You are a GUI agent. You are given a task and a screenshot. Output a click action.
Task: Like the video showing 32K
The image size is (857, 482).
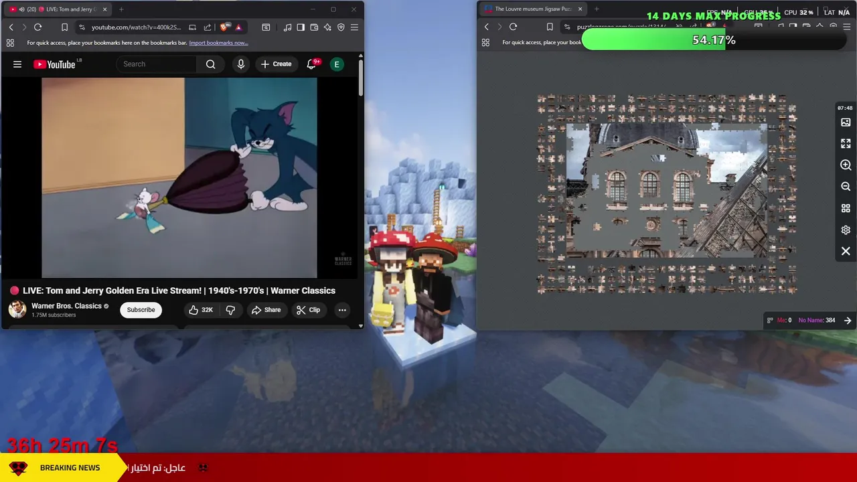[201, 310]
